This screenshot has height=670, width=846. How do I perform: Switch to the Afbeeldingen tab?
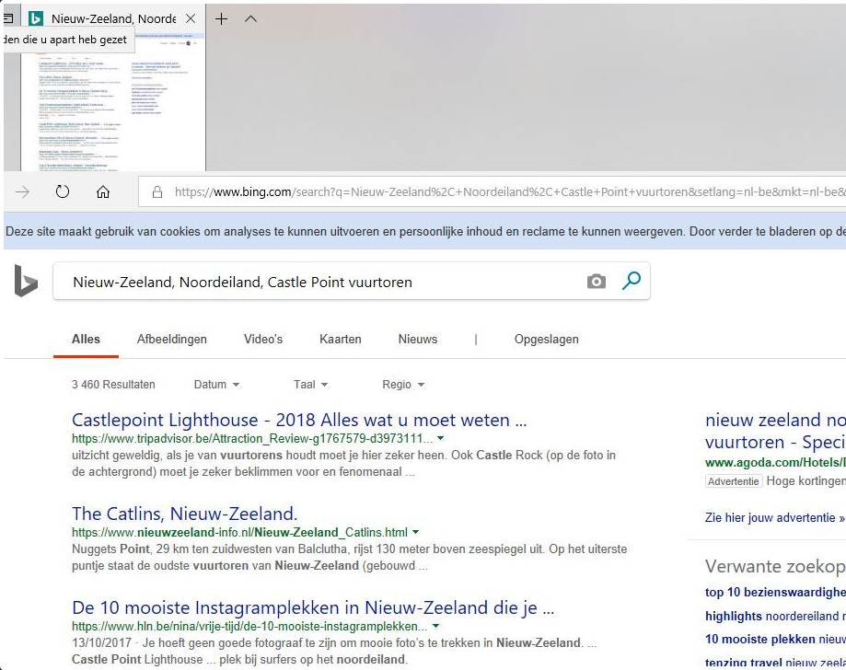[171, 340]
